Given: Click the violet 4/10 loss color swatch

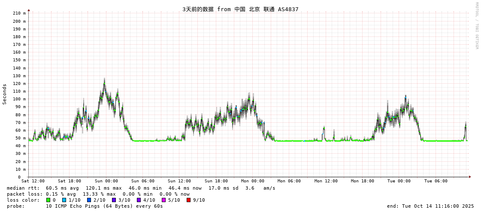Looking at the screenshot, I should click(139, 200).
